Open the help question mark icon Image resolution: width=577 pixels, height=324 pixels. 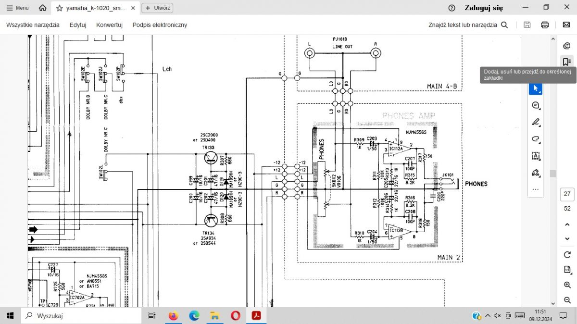(x=452, y=8)
